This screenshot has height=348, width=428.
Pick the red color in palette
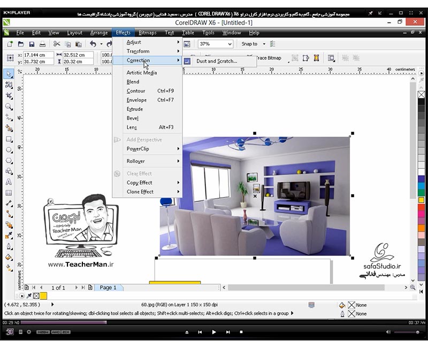[421, 207]
